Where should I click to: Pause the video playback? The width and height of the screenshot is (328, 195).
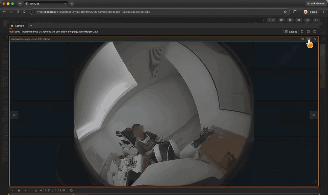click(x=19, y=190)
